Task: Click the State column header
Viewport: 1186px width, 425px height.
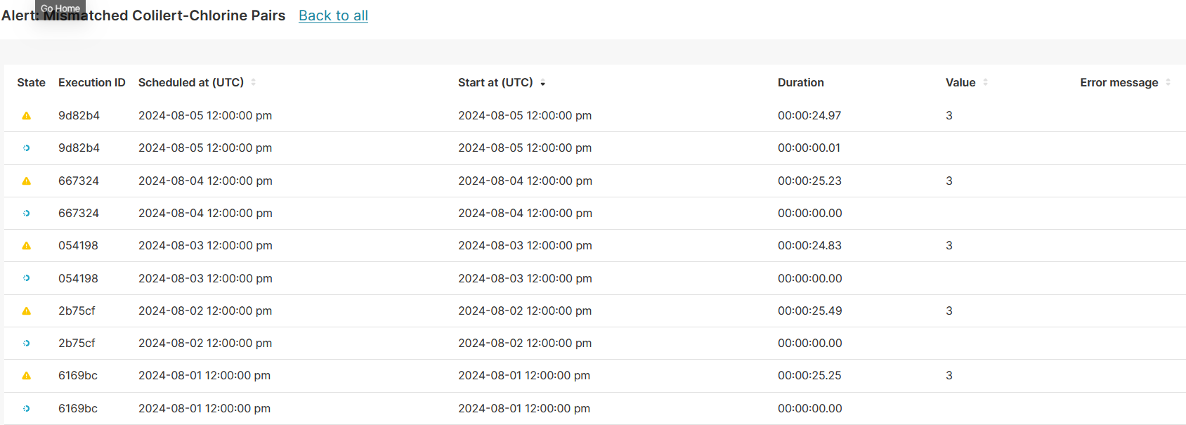Action: pos(31,82)
